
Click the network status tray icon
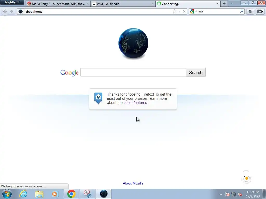point(234,194)
